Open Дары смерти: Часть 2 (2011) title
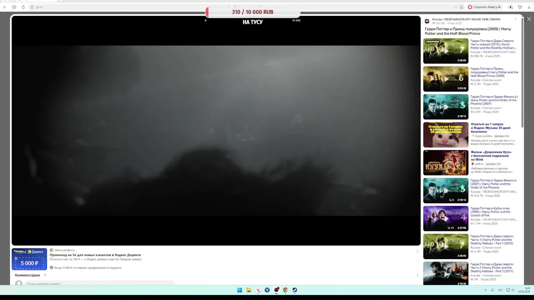534x300 pixels. click(492, 267)
